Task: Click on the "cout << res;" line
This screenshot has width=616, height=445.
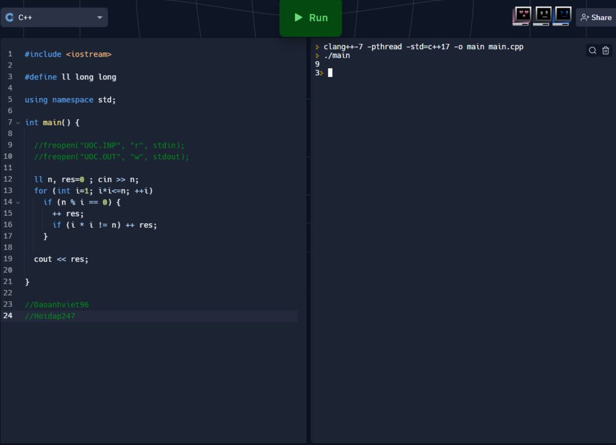Action: point(61,259)
